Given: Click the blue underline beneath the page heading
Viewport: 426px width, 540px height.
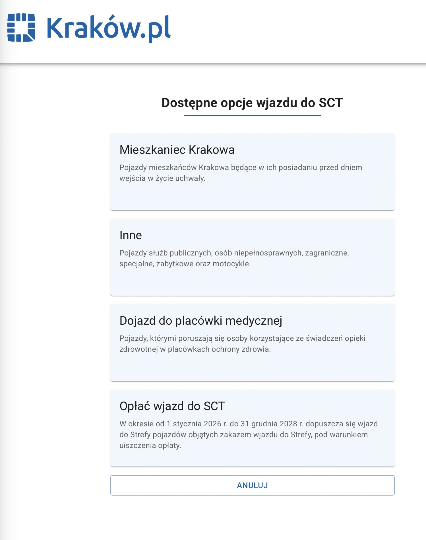Looking at the screenshot, I should [252, 116].
